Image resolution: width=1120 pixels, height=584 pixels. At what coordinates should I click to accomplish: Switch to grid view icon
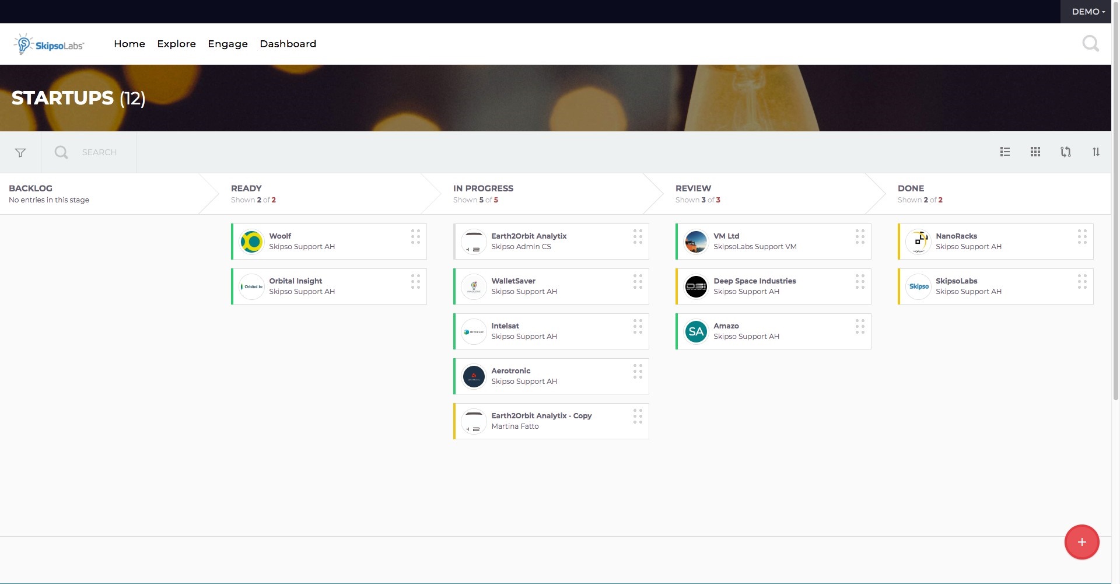tap(1035, 152)
